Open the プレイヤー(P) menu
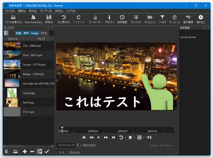Viewport: 213px width, 158px height. point(46,11)
